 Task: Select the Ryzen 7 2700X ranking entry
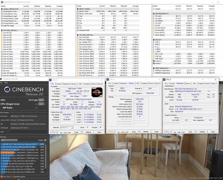tap(23, 155)
